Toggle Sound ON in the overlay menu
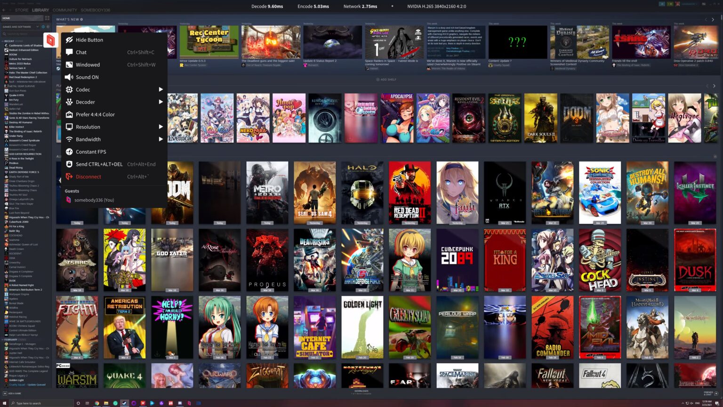Image resolution: width=723 pixels, height=407 pixels. pos(87,77)
